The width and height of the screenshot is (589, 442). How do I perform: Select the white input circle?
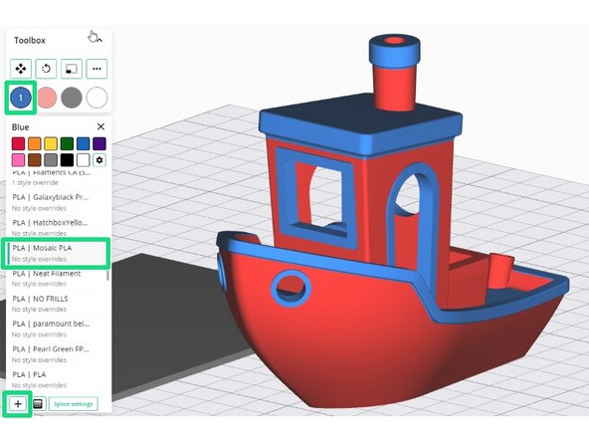tap(97, 98)
